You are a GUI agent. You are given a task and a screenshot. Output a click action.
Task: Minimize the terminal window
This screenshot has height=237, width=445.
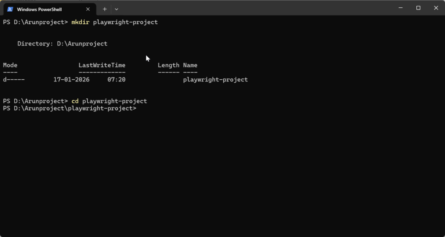pos(401,8)
